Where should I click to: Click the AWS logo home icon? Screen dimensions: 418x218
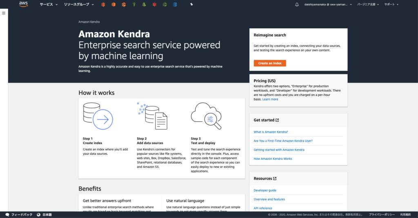coord(23,4)
